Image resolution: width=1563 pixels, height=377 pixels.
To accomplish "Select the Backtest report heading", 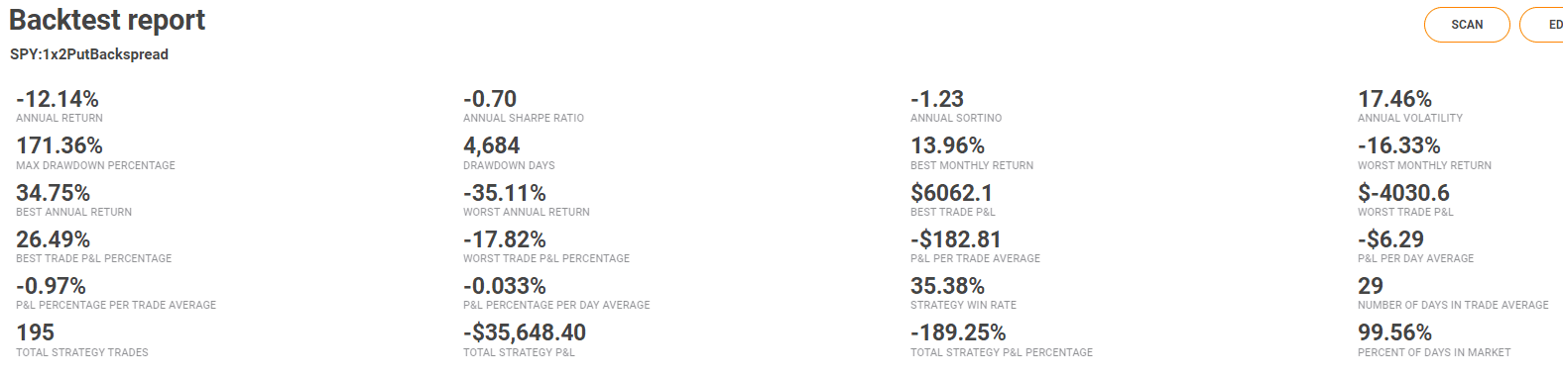I will click(x=107, y=20).
